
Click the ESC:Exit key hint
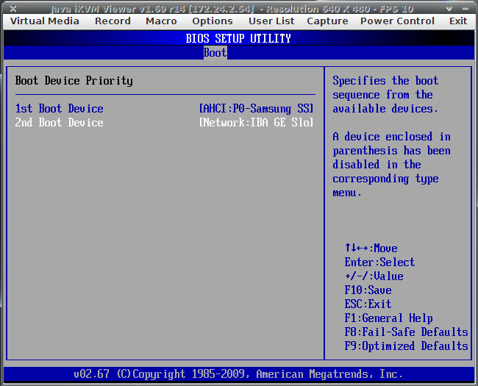point(368,304)
